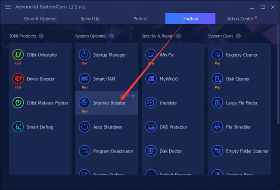Image resolution: width=280 pixels, height=190 pixels.
Task: Switch to Speed Up tab
Action: [90, 19]
